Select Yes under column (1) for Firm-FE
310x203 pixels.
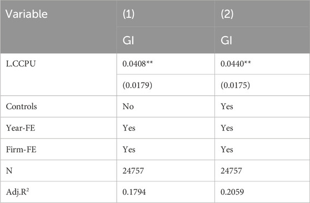[129, 149]
